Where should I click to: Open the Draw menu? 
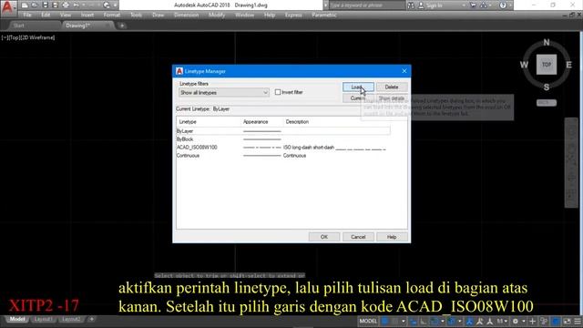pyautogui.click(x=158, y=15)
